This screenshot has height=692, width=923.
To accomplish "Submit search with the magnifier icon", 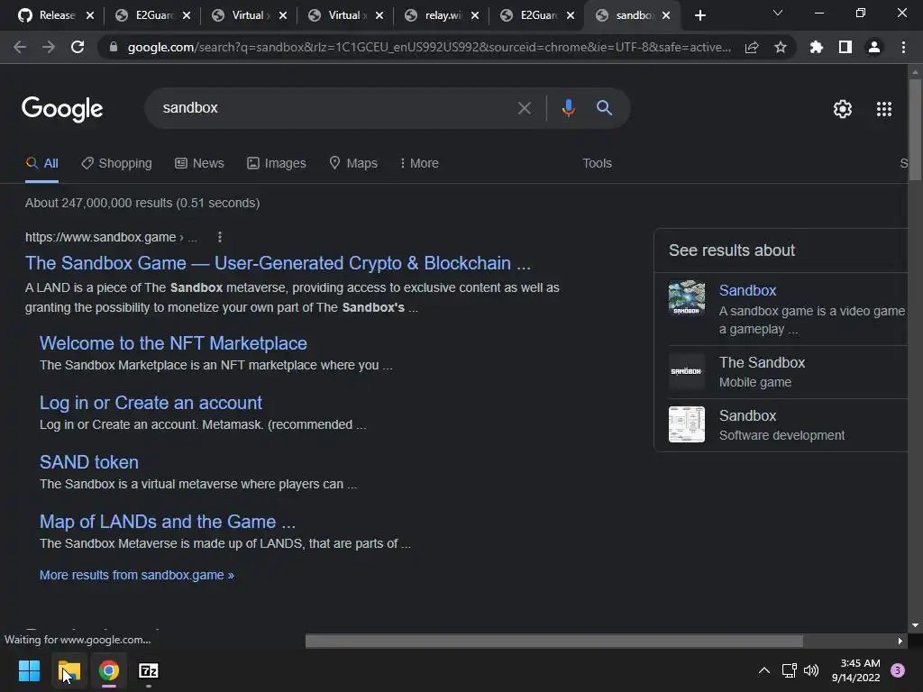I will (605, 108).
